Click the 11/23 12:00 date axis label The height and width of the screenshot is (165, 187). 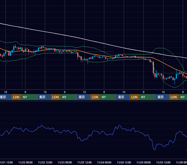84,162
